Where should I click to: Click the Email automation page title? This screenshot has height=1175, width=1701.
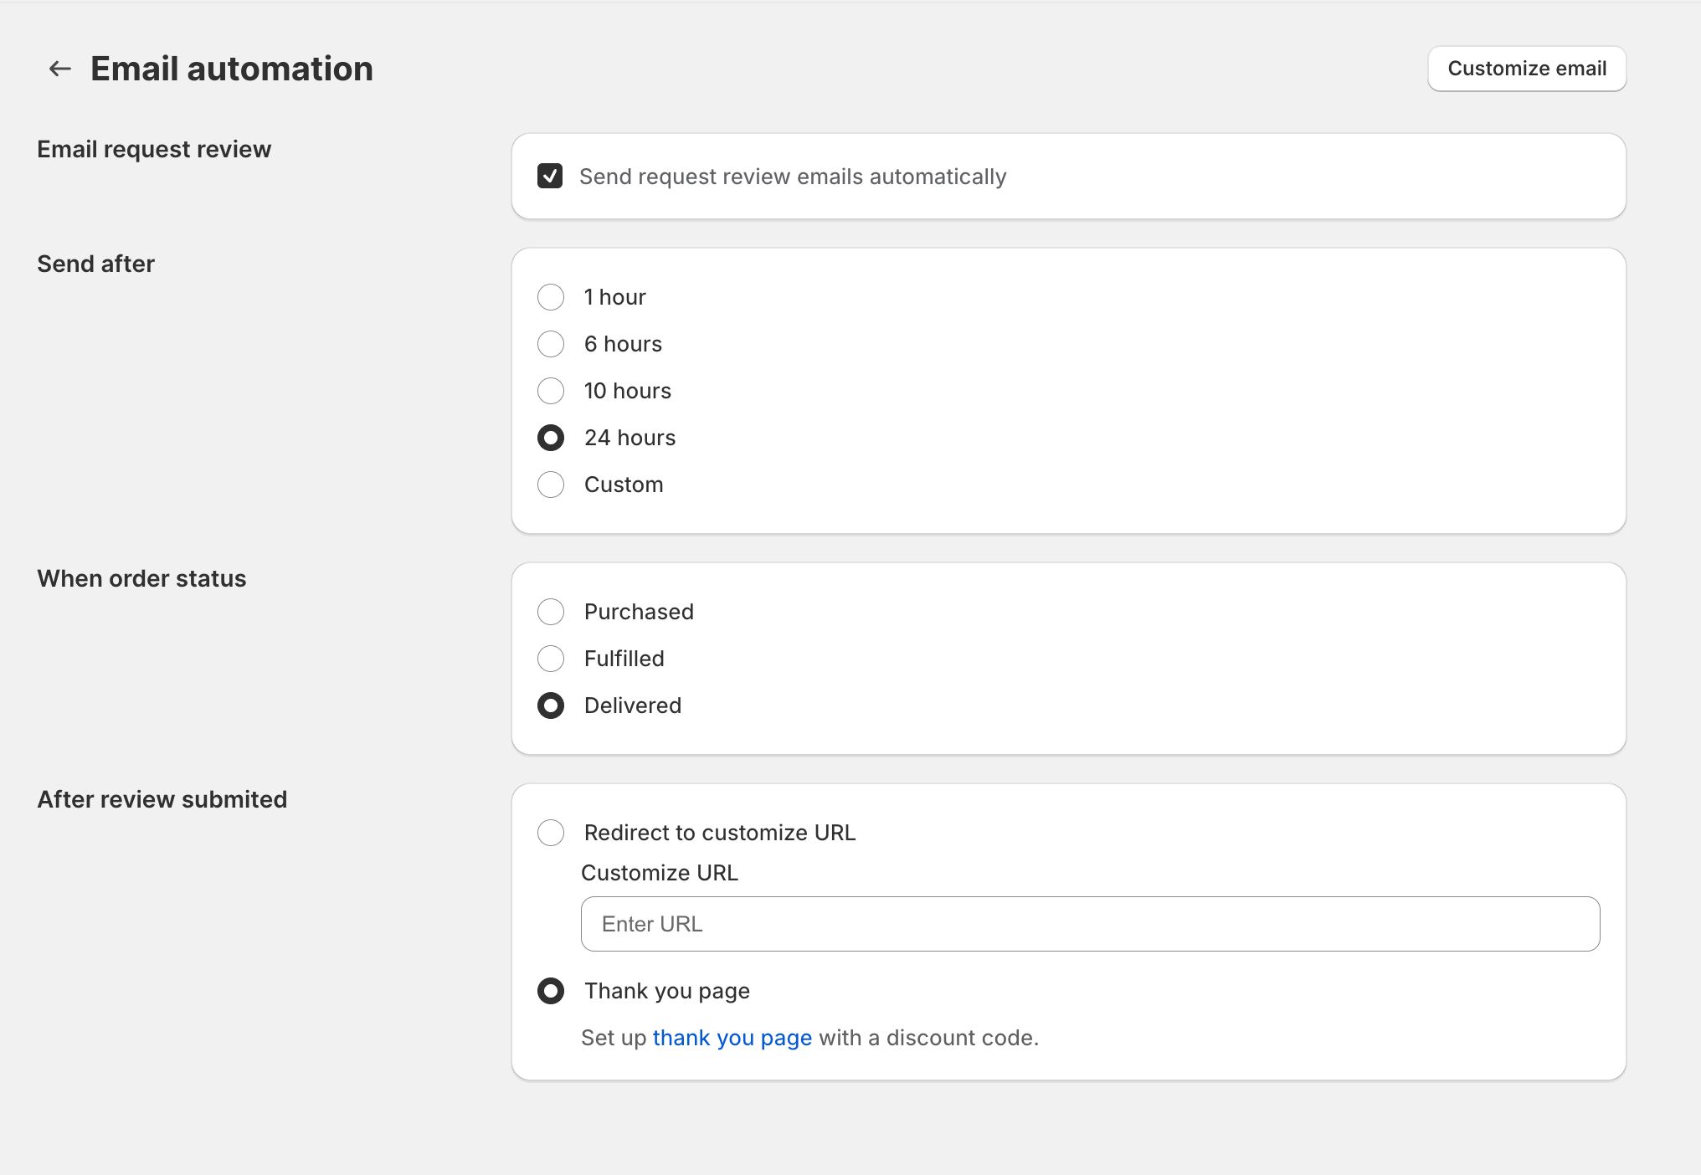[x=232, y=69]
